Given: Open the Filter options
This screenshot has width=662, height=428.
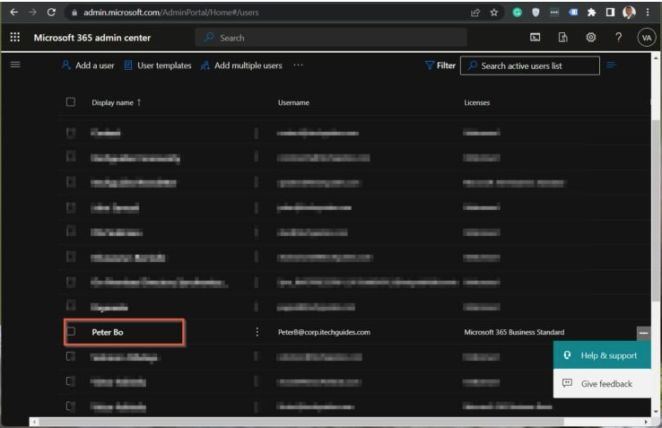Looking at the screenshot, I should click(440, 66).
